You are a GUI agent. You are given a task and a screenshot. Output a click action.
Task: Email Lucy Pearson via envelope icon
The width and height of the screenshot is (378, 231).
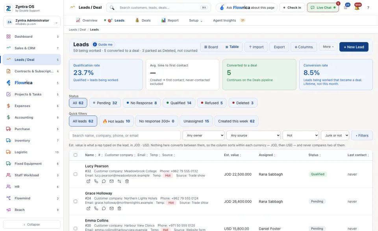[111, 181]
